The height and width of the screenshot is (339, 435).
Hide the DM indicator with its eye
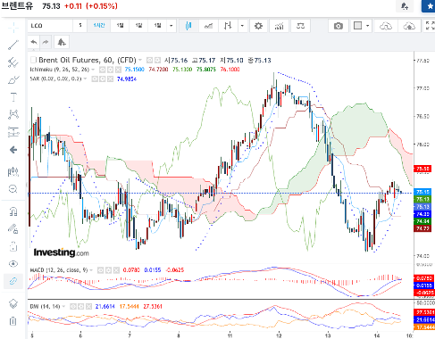point(73,306)
